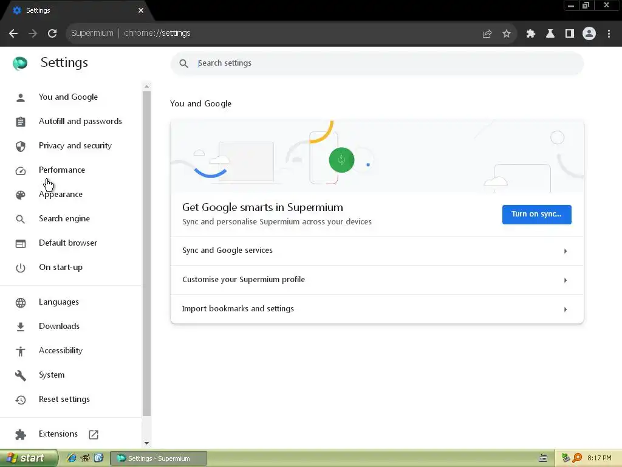Click Settings - Supermium taskbar button

click(x=159, y=458)
